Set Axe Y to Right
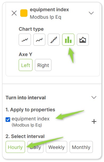The width and height of the screenshot is (104, 162). click(x=43, y=65)
